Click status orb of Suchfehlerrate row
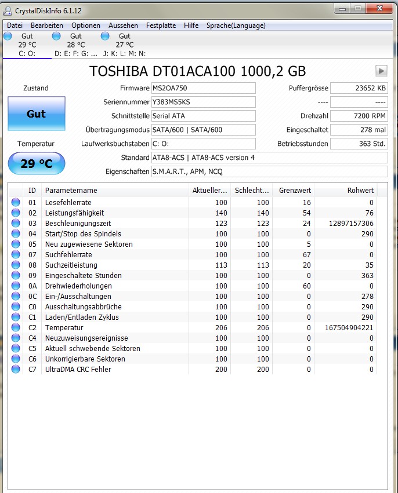 click(x=16, y=254)
